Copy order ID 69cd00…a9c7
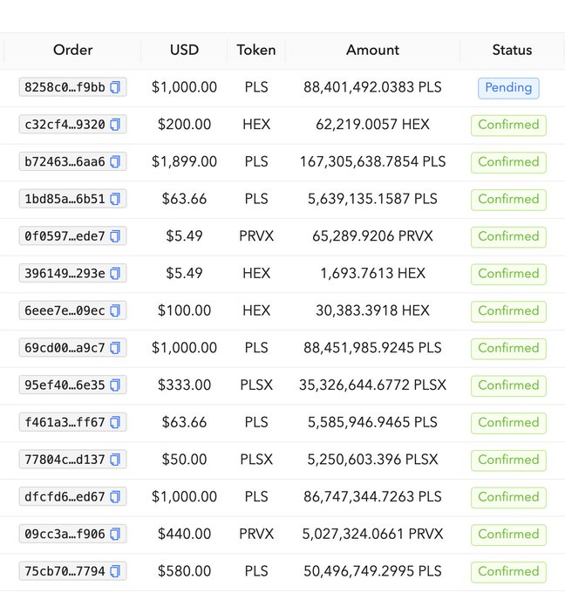The width and height of the screenshot is (565, 593). (115, 348)
